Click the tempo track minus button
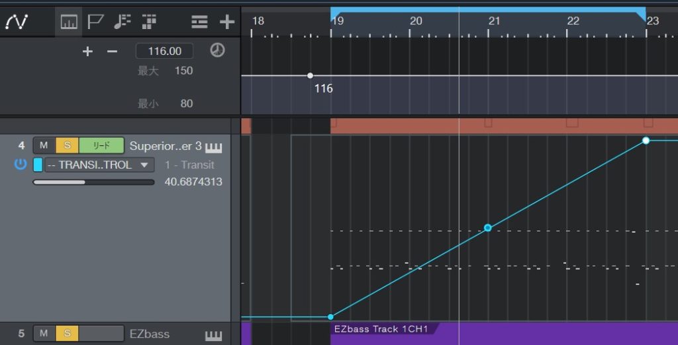Screen dimensions: 678x345 (112, 51)
